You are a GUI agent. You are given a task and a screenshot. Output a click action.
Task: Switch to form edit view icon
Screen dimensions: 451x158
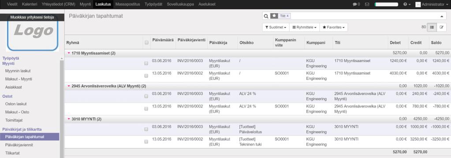tap(441, 27)
